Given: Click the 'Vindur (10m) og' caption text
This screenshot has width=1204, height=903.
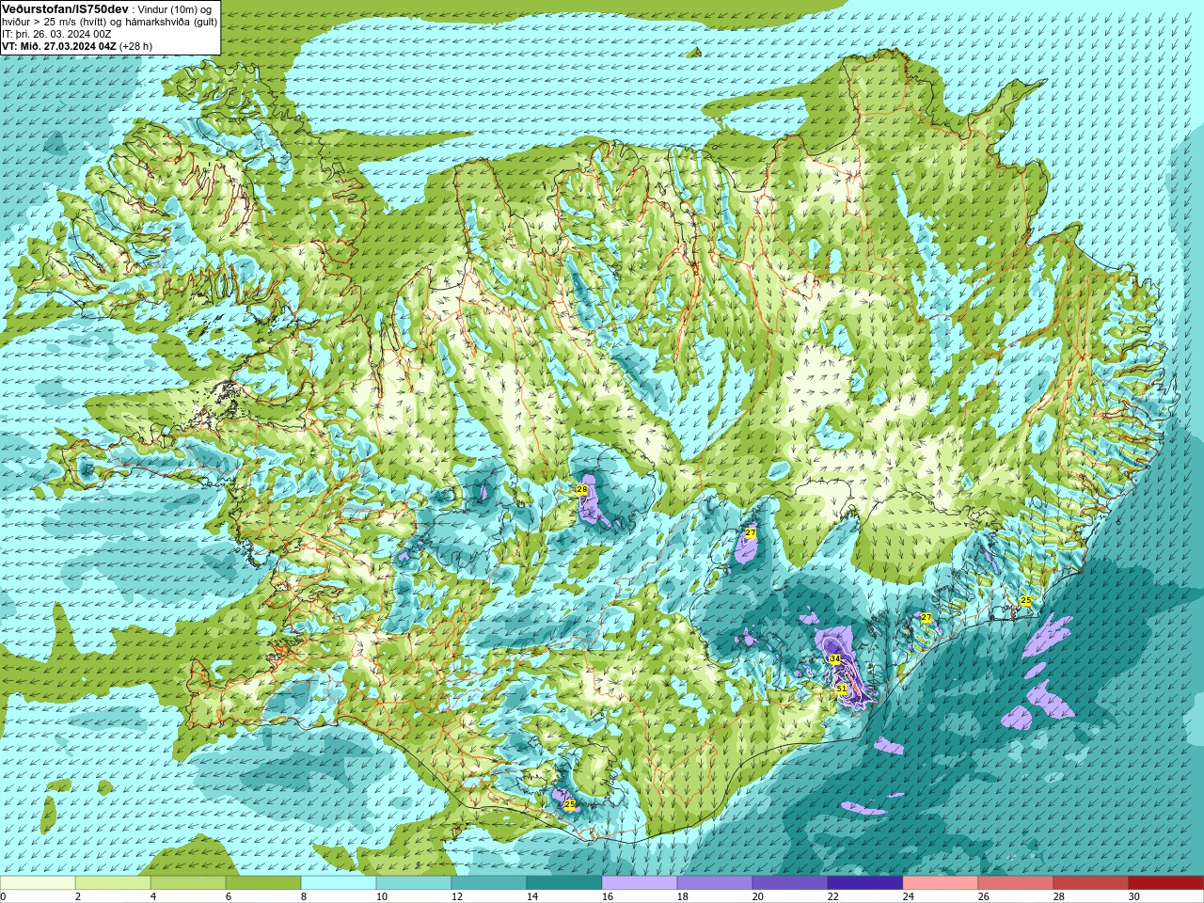Looking at the screenshot, I should (x=174, y=8).
